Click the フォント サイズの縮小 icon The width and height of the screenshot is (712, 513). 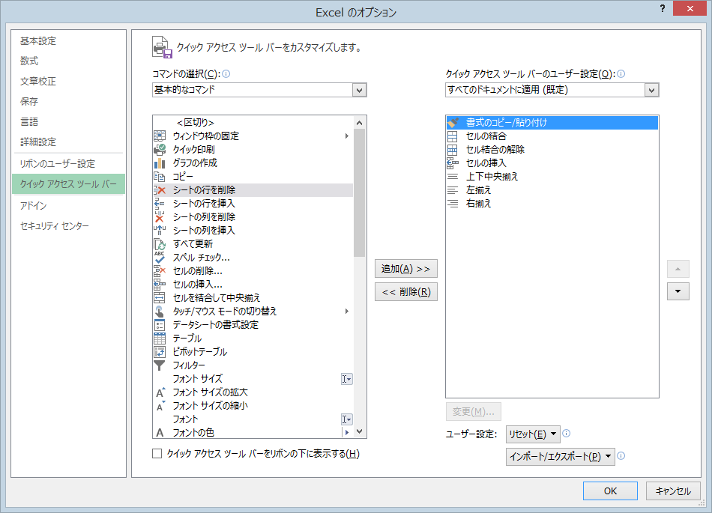(160, 405)
